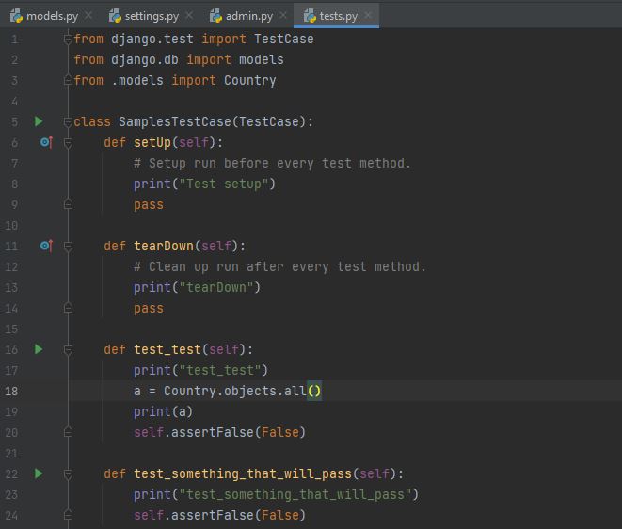Click the fold end marker at line 24

pos(68,515)
